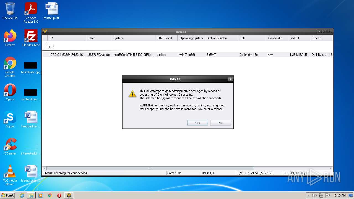This screenshot has width=354, height=199.
Task: Open volume control in system tray
Action: click(314, 195)
